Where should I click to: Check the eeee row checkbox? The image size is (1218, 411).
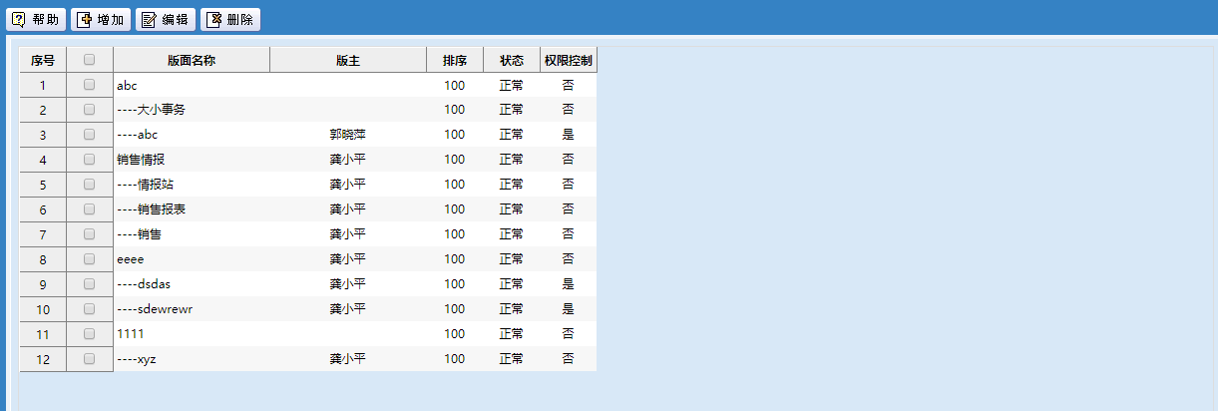pyautogui.click(x=90, y=259)
